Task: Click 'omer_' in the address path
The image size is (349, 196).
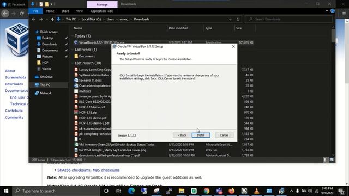Action: tap(124, 19)
